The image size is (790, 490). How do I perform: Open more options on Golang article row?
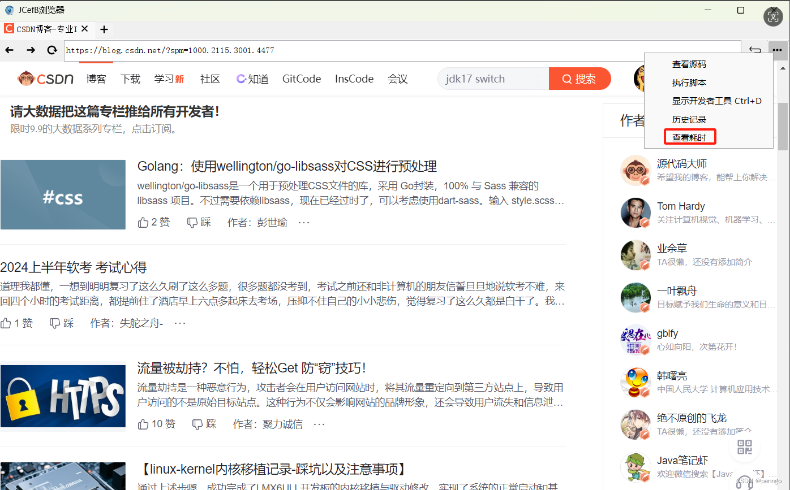pos(304,222)
